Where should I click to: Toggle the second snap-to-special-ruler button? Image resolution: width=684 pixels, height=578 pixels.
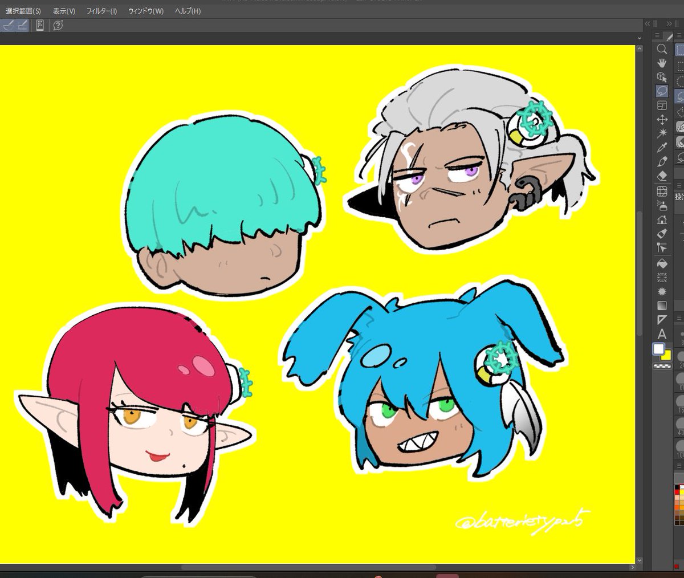pyautogui.click(x=22, y=25)
